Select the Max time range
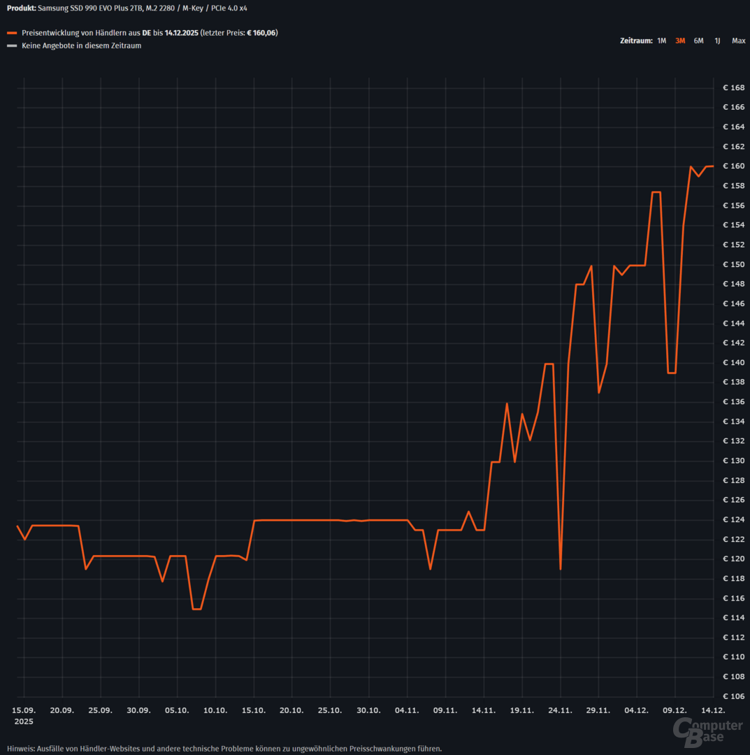Viewport: 750px width, 755px height. pos(738,41)
